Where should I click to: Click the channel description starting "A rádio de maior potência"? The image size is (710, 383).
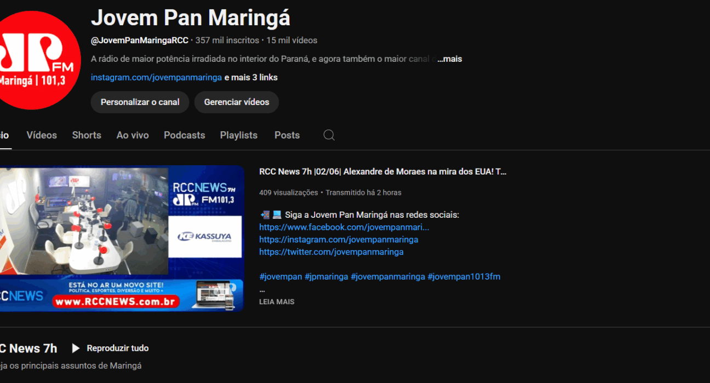(263, 59)
